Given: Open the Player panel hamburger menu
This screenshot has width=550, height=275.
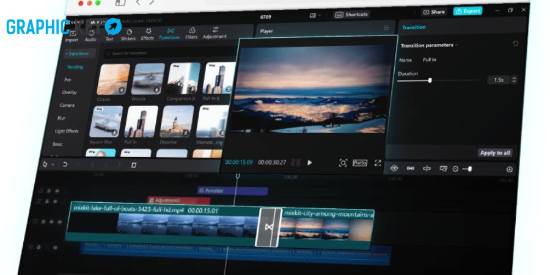Looking at the screenshot, I should [x=386, y=28].
